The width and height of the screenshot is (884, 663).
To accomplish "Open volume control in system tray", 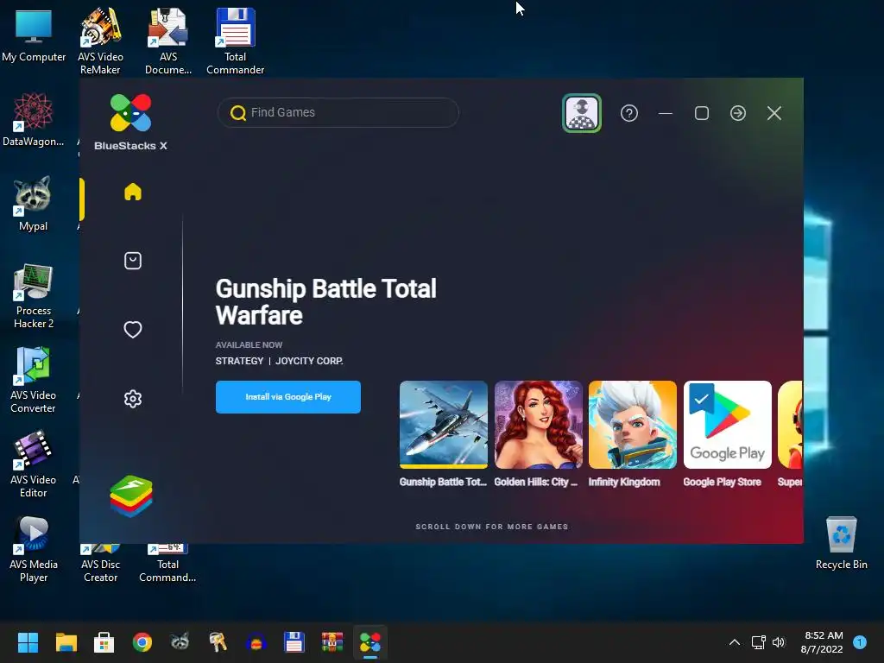I will coord(779,642).
